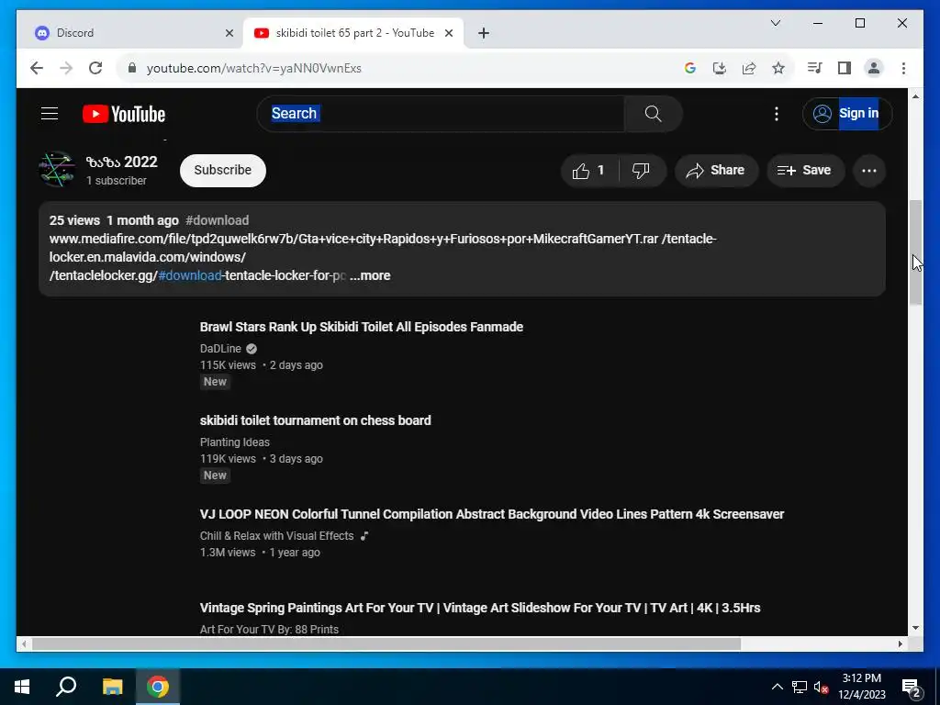Open the ზაზა 2022 channel name
The width and height of the screenshot is (940, 705).
[122, 162]
